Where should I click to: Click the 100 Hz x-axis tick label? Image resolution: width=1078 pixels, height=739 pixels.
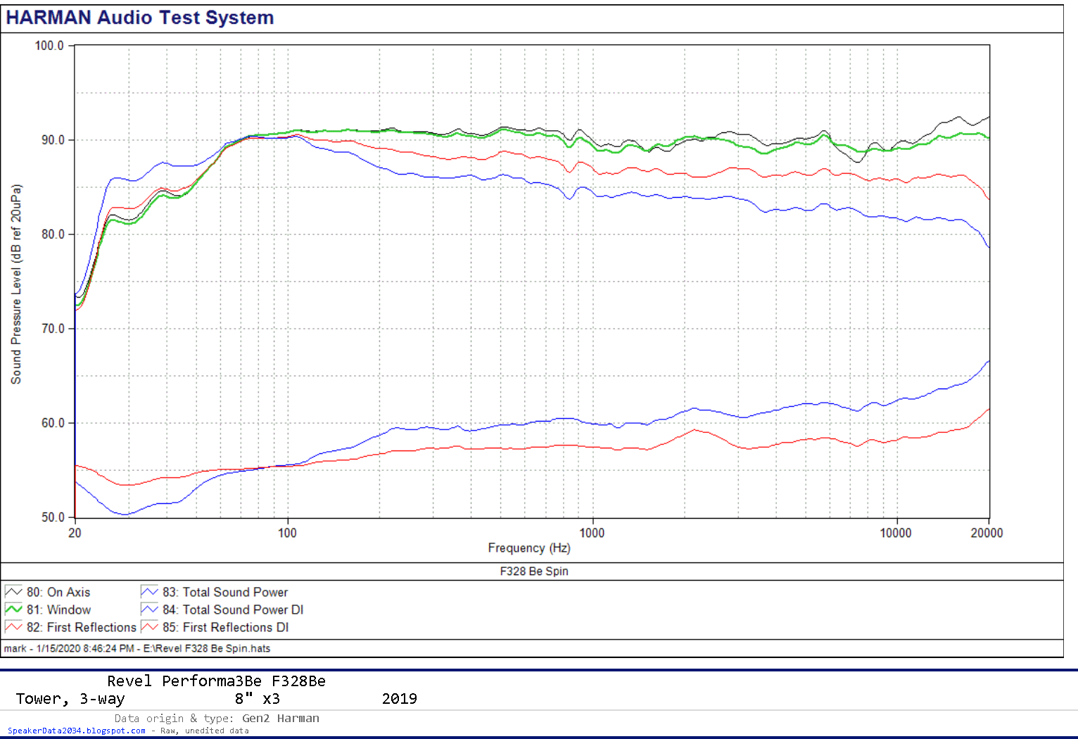pos(287,533)
